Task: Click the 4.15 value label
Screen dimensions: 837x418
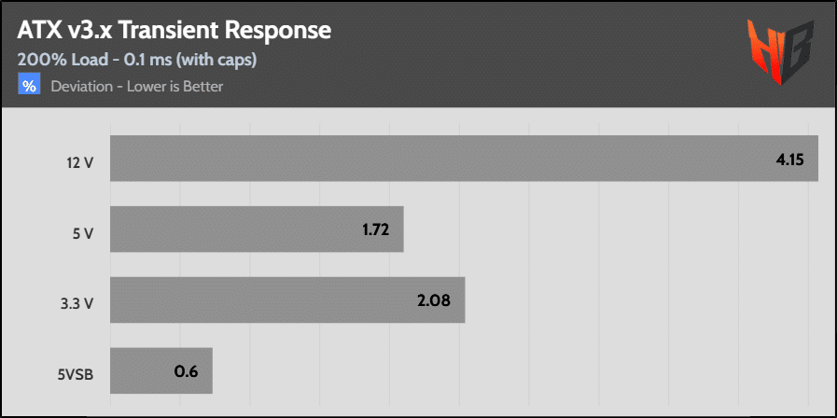Action: pyautogui.click(x=789, y=160)
